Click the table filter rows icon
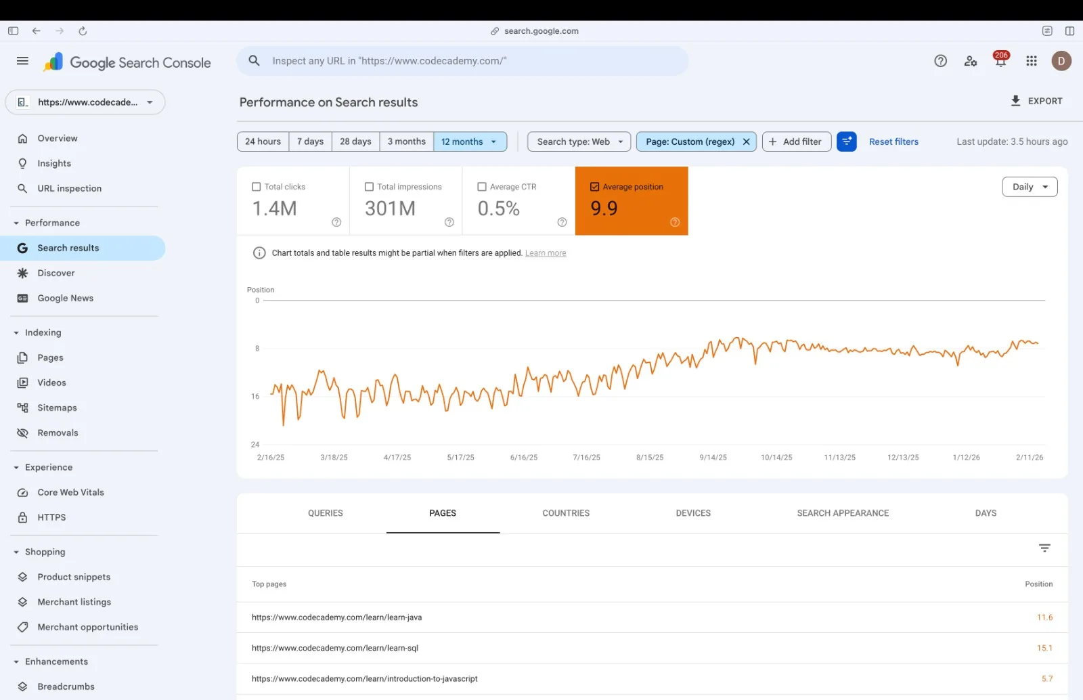 point(1044,548)
